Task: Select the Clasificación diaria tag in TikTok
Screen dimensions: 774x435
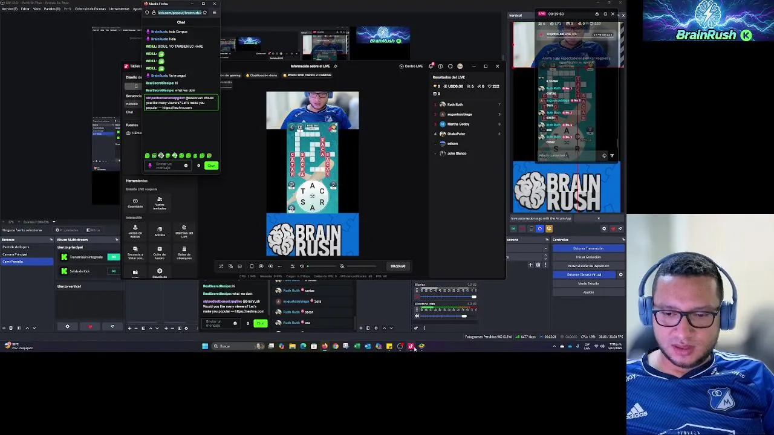Action: pyautogui.click(x=263, y=75)
